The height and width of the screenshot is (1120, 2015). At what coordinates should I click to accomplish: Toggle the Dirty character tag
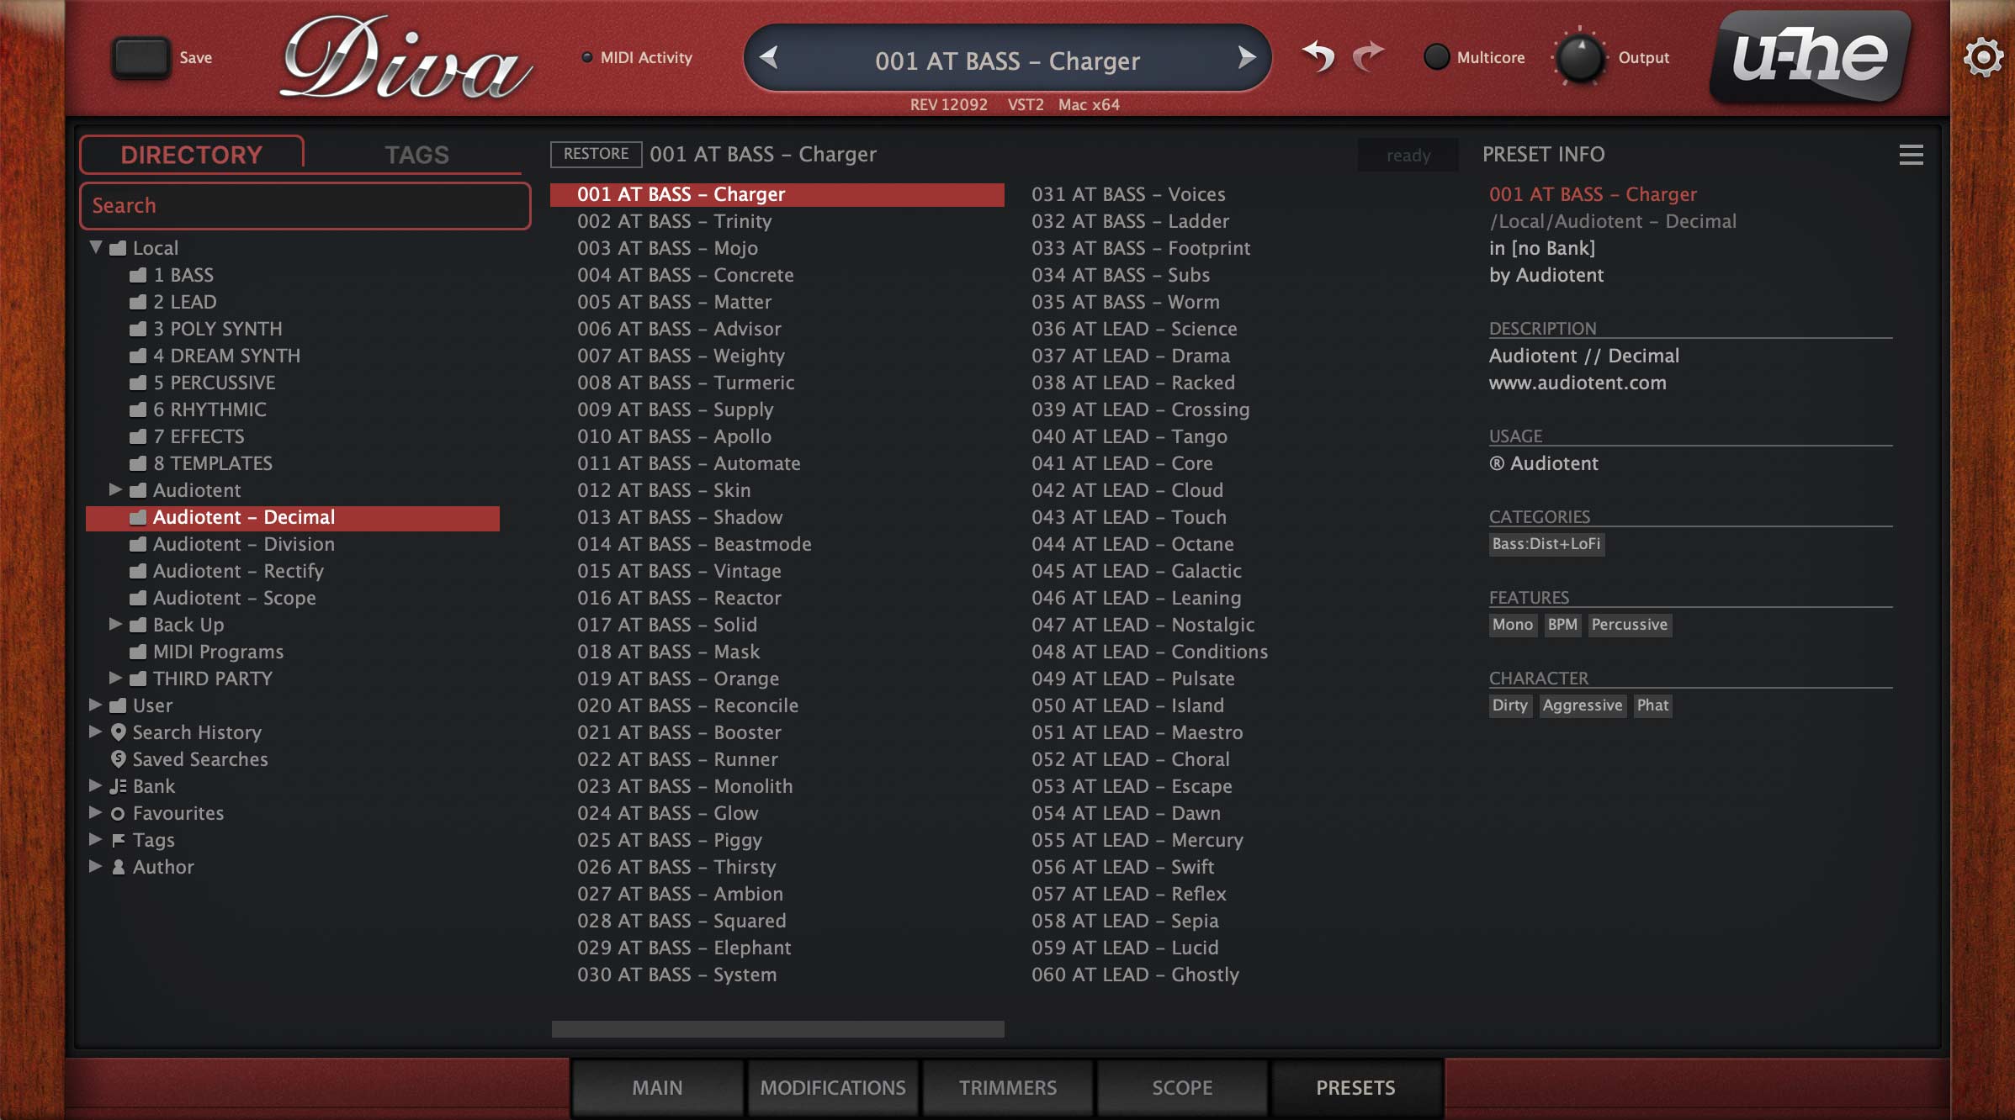click(x=1509, y=705)
